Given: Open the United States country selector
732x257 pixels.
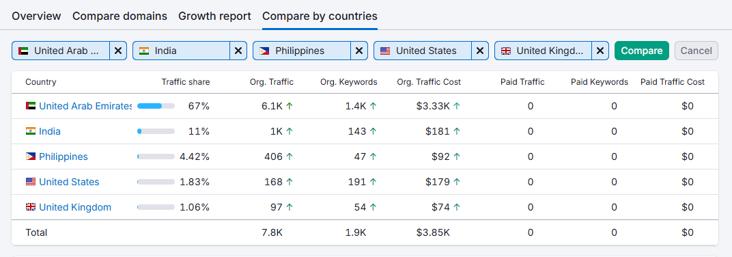Looking at the screenshot, I should [423, 51].
